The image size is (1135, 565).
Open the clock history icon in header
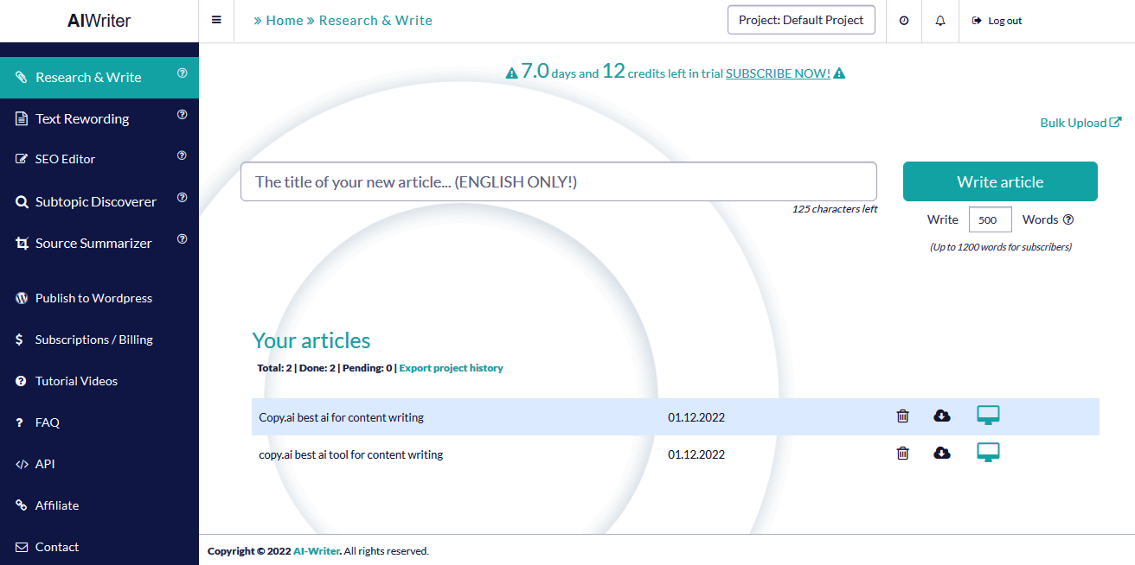pos(904,21)
